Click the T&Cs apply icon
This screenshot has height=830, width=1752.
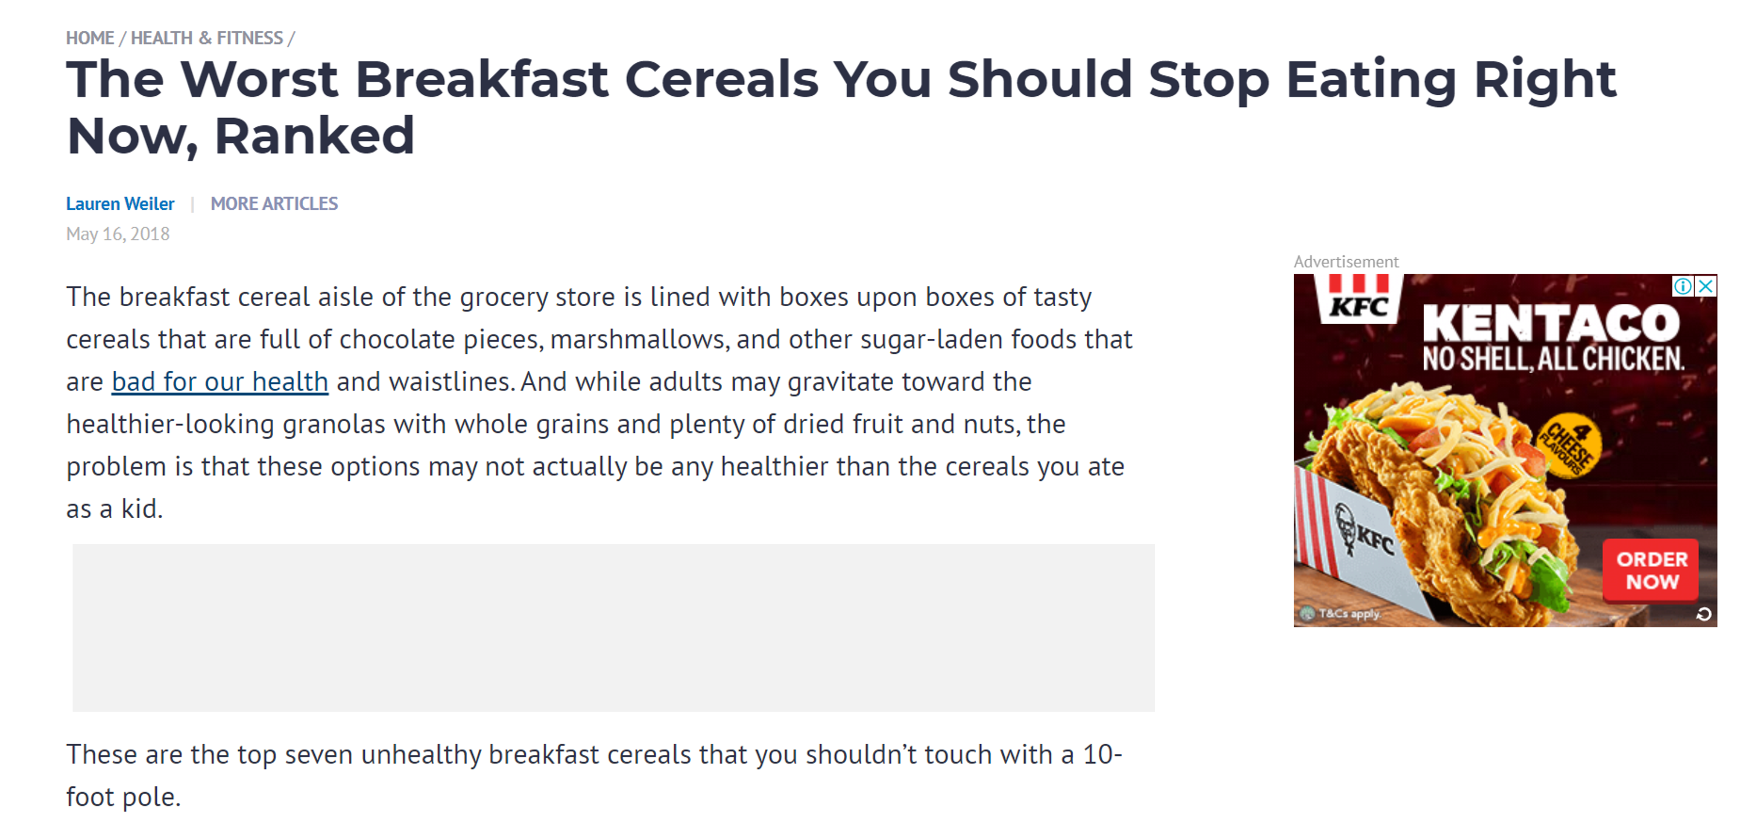coord(1307,614)
